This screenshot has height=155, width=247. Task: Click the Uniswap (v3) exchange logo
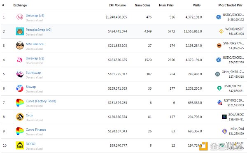(x=20, y=17)
